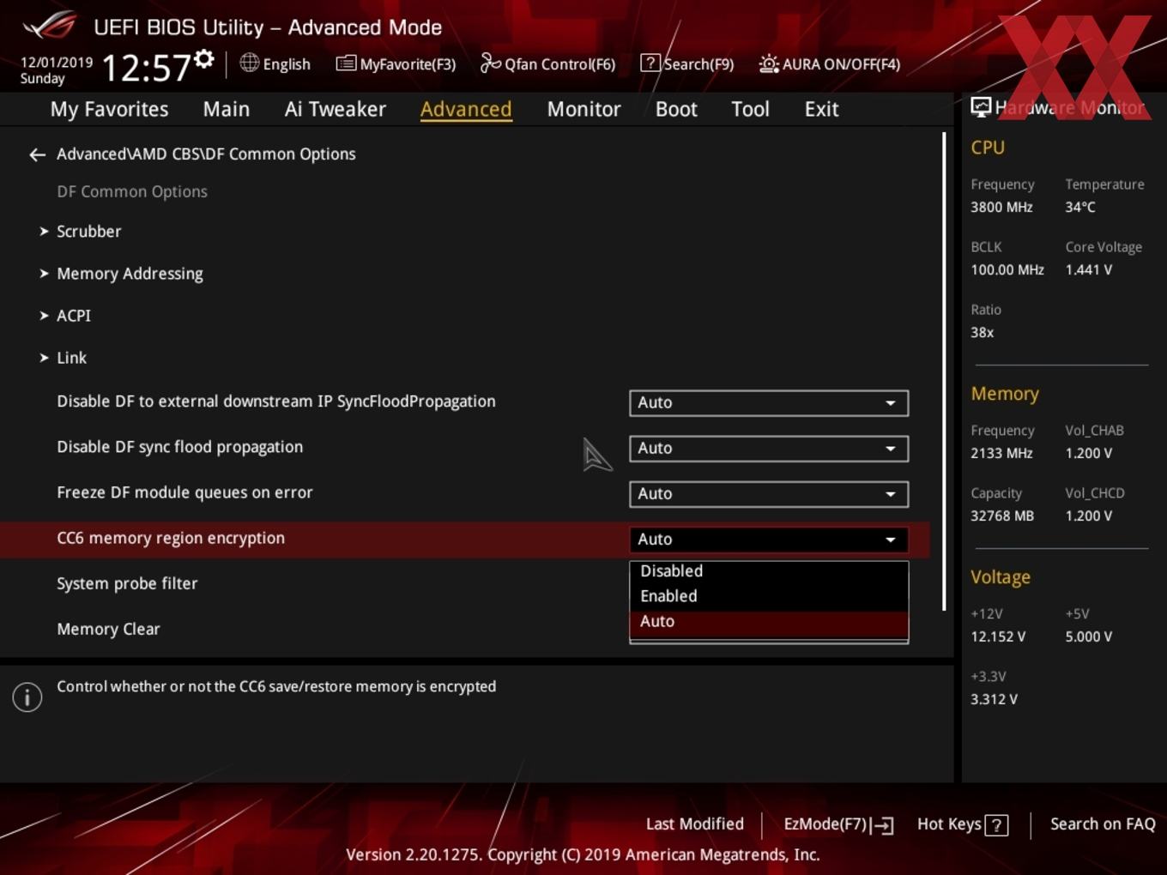Screen dimensions: 1167x875
Task: Open the Disable DF sync flood propagation dropdown
Action: 769,448
